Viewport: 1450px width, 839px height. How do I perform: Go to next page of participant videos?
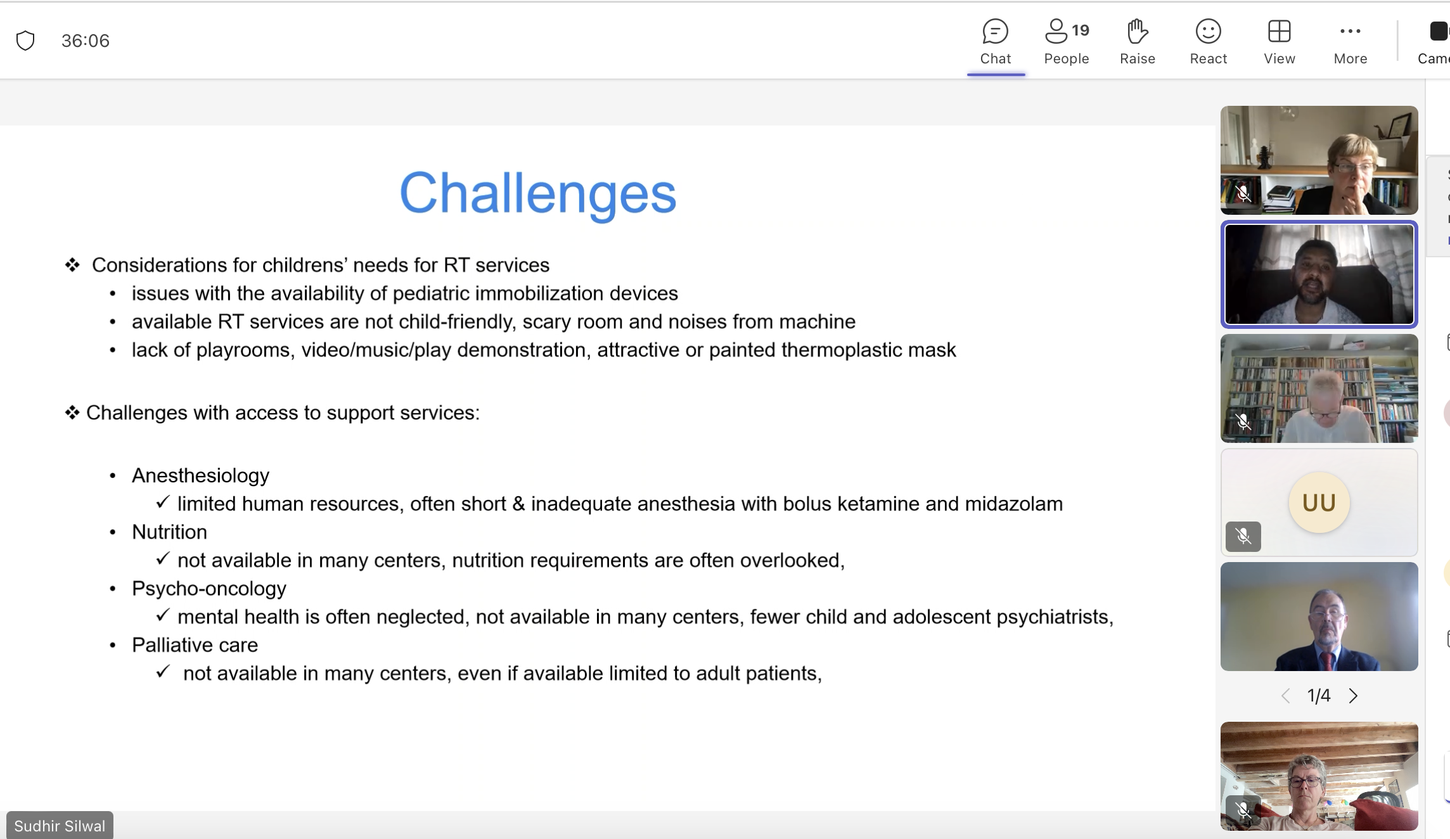pos(1353,696)
